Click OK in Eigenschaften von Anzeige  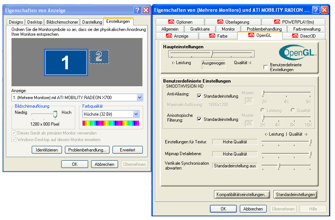click(x=75, y=164)
